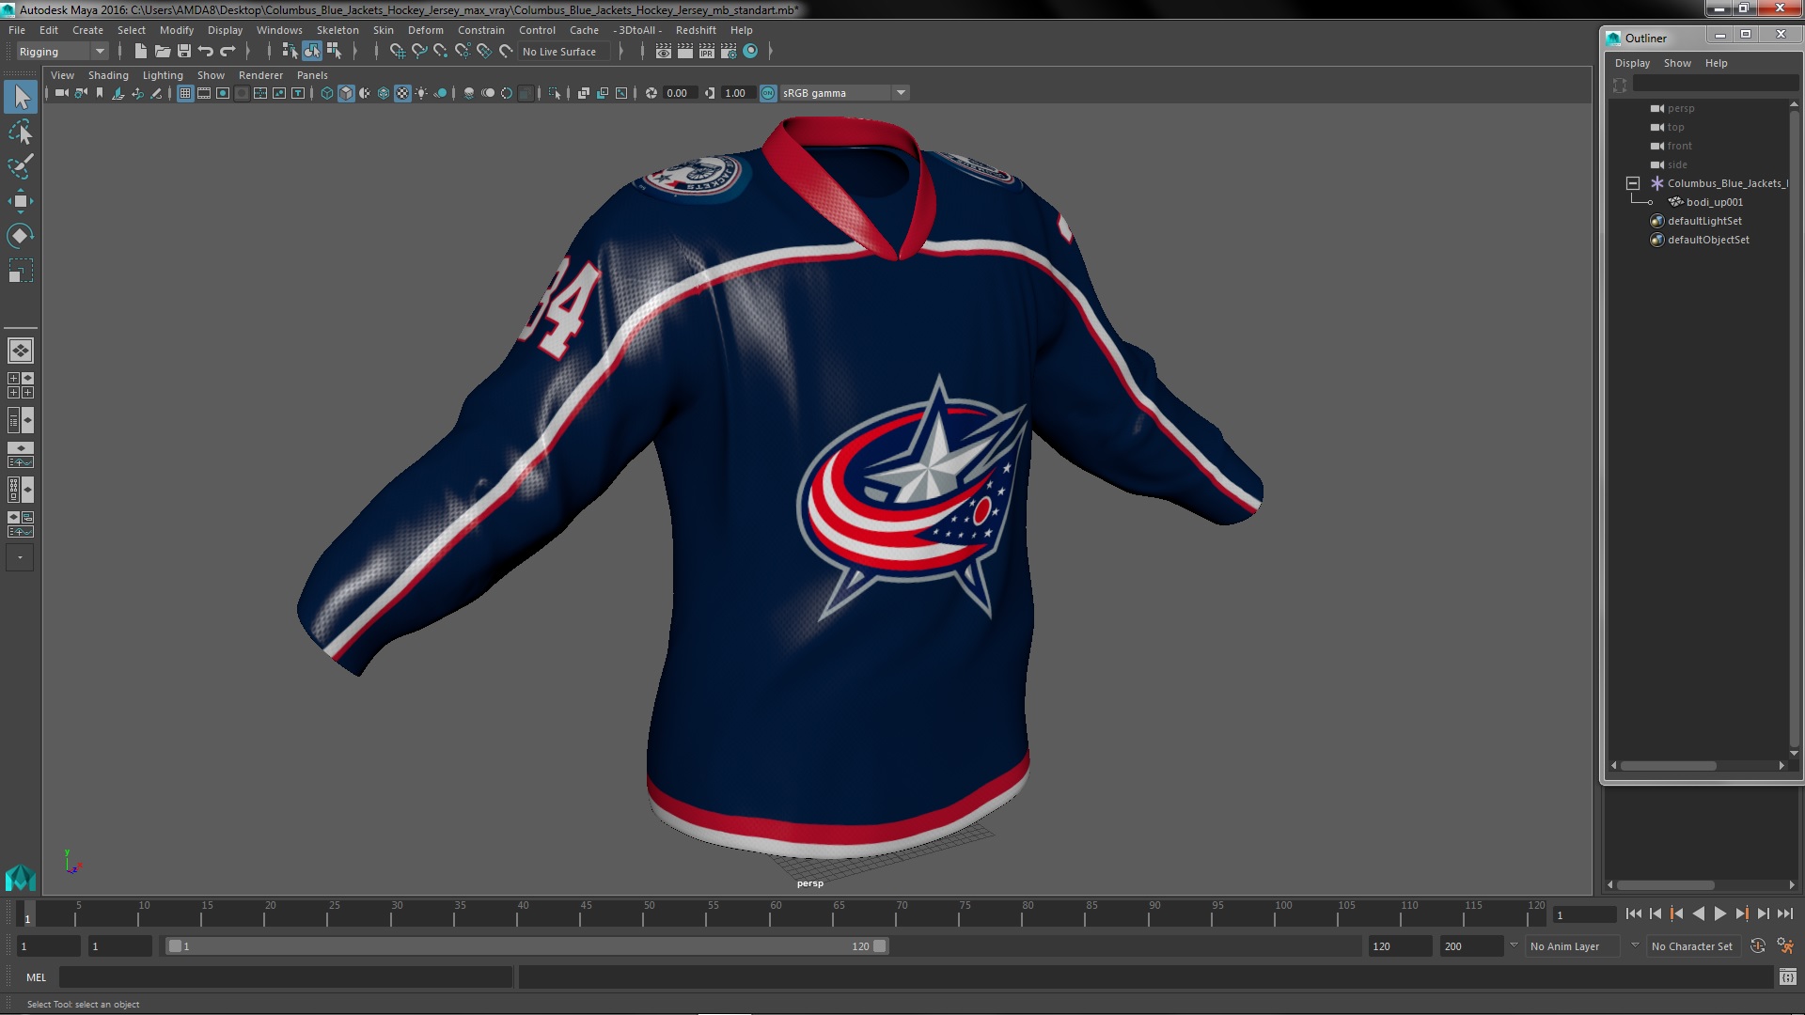Go to end of playback range
Image resolution: width=1805 pixels, height=1015 pixels.
1784,913
